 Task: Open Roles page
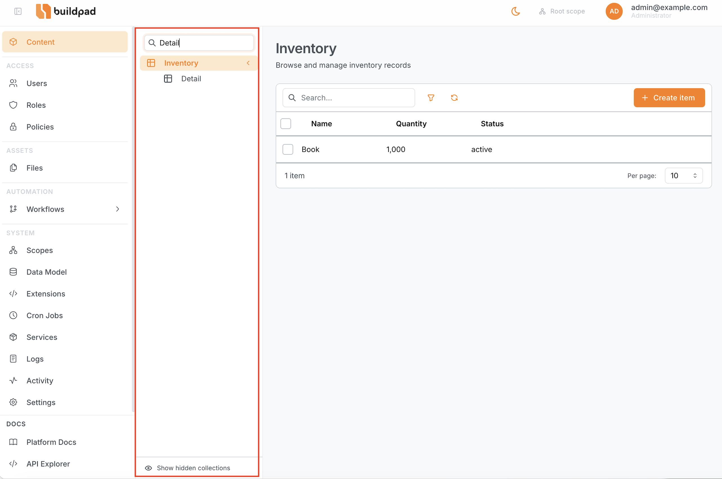[x=65, y=105]
